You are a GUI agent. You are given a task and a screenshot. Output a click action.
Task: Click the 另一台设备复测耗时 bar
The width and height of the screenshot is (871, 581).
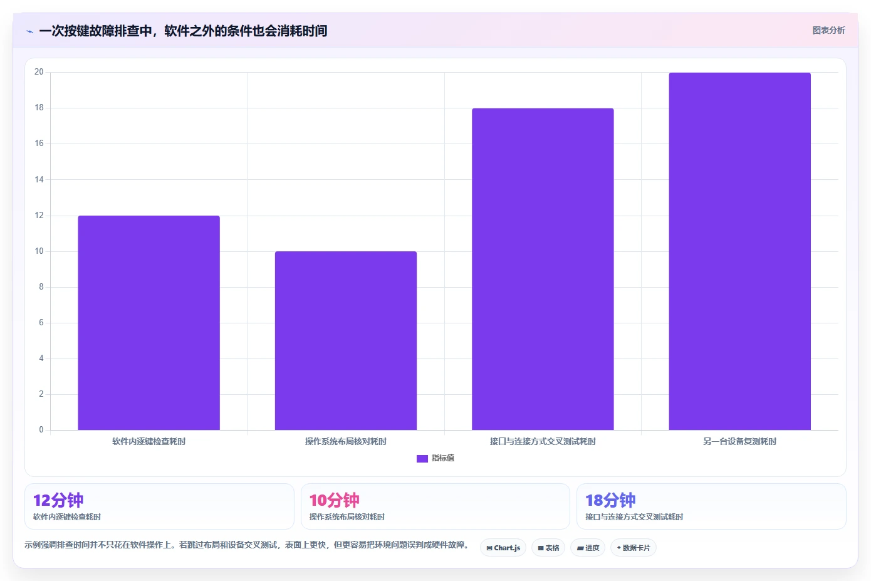pos(740,251)
